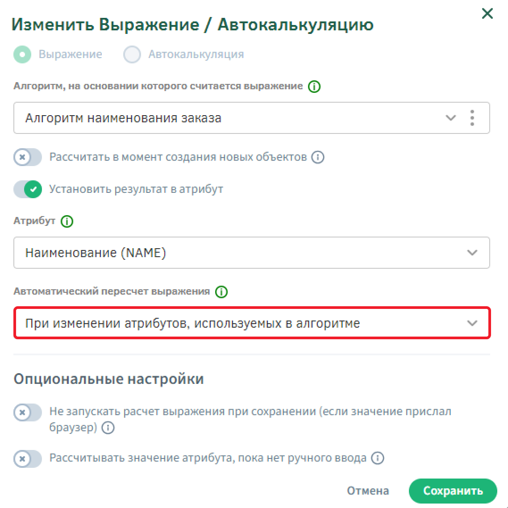Enable 'Рассчитать в момент создания новых объектов' toggle
508x508 pixels.
28,157
